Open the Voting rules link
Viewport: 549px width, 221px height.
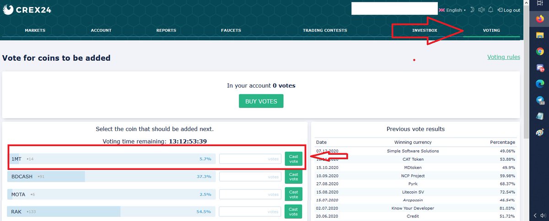(504, 57)
